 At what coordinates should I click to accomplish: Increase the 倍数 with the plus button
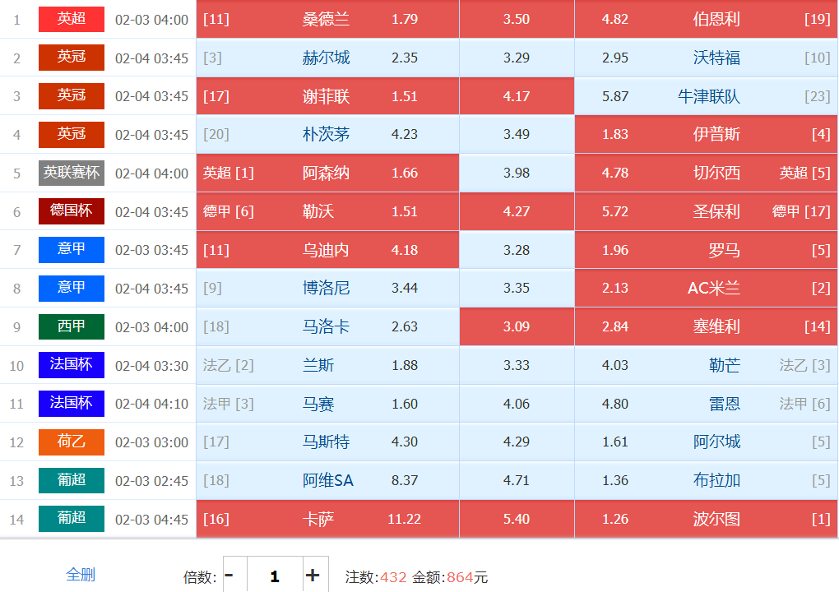tap(313, 576)
